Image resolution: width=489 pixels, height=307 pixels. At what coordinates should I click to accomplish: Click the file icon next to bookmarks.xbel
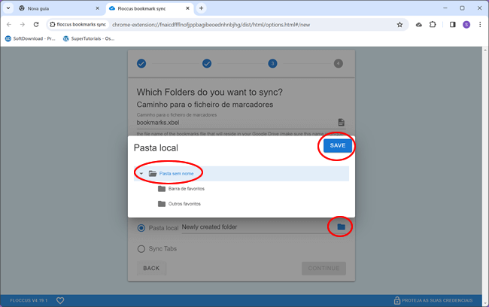341,122
